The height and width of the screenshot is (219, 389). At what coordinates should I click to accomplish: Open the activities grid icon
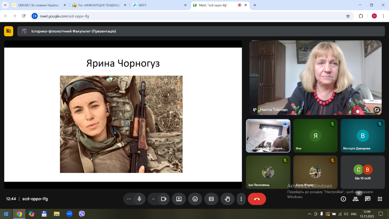(380, 199)
